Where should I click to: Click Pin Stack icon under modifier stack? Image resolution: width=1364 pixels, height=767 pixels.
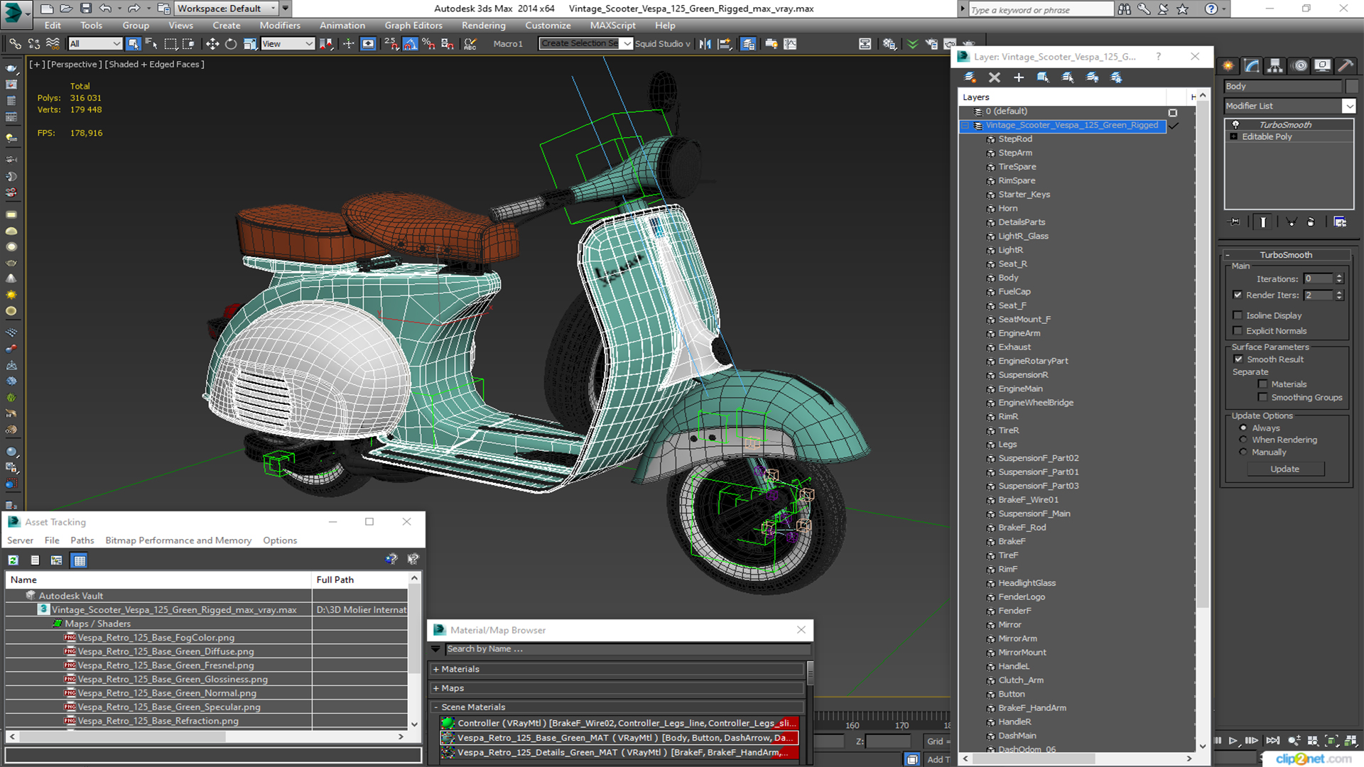(1235, 222)
